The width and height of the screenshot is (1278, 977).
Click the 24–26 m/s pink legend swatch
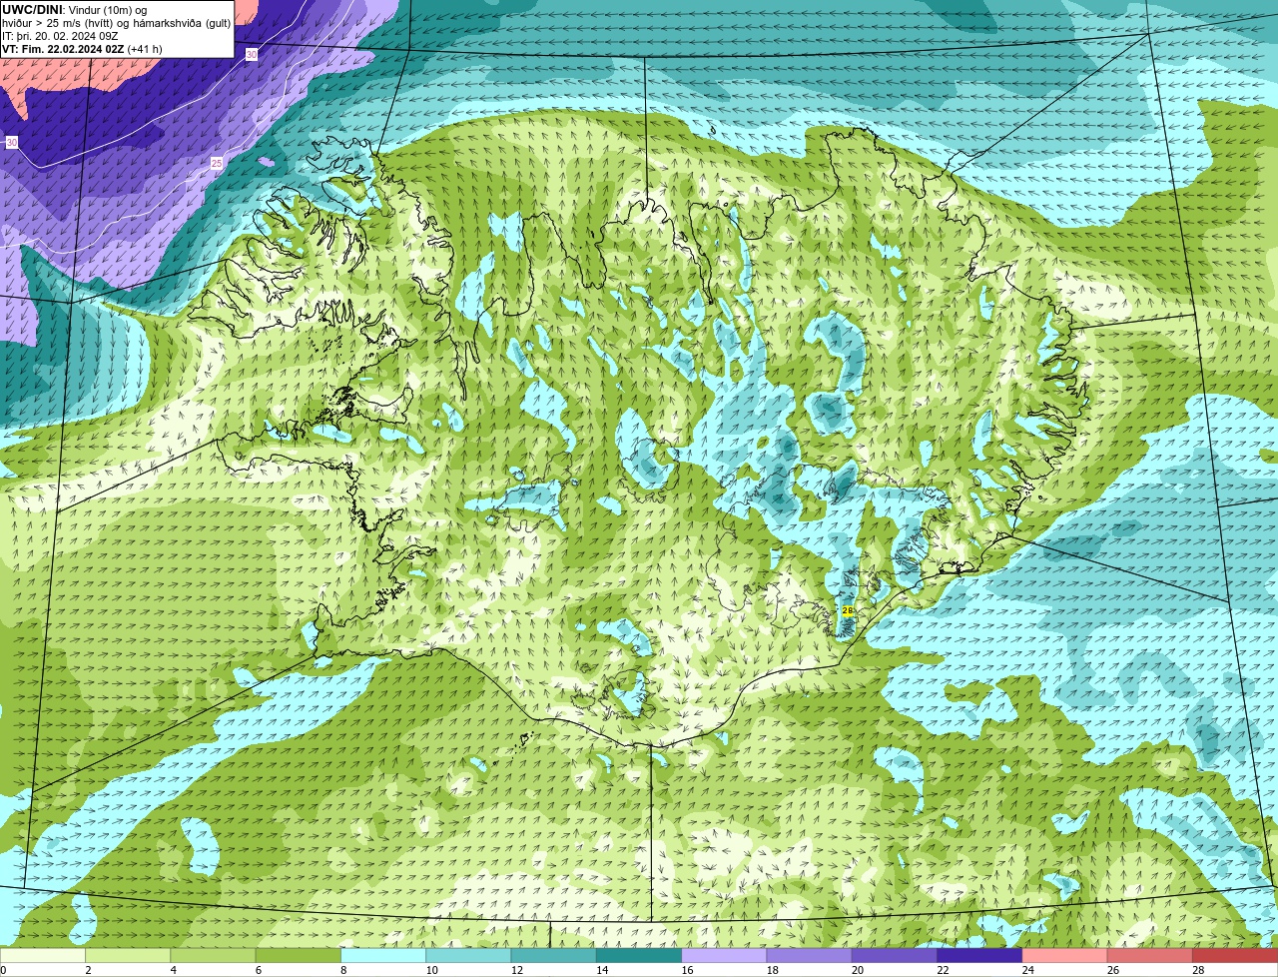[1064, 956]
